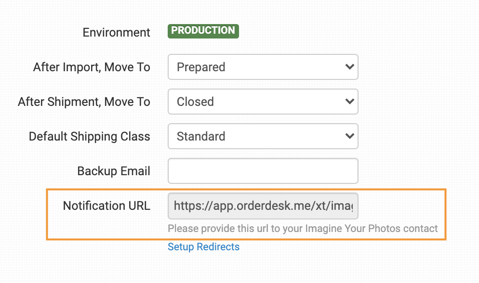Click the chevron arrow on the Standard dropdown

tap(350, 136)
